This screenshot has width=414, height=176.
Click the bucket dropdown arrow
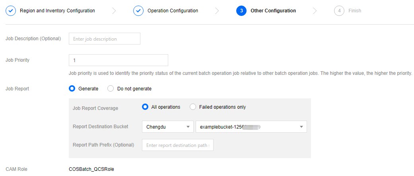(301, 127)
